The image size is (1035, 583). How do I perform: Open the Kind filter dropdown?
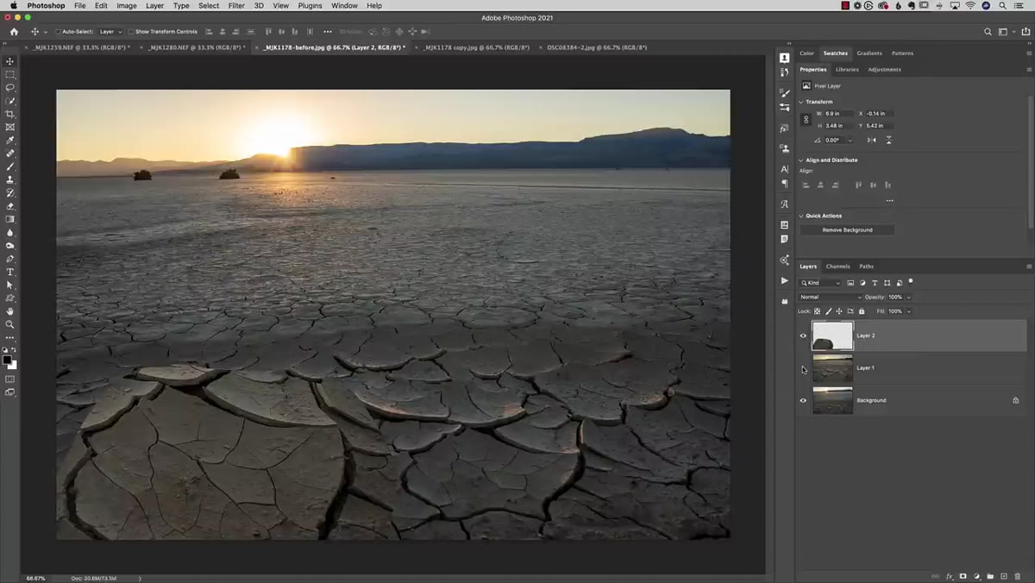click(x=820, y=283)
